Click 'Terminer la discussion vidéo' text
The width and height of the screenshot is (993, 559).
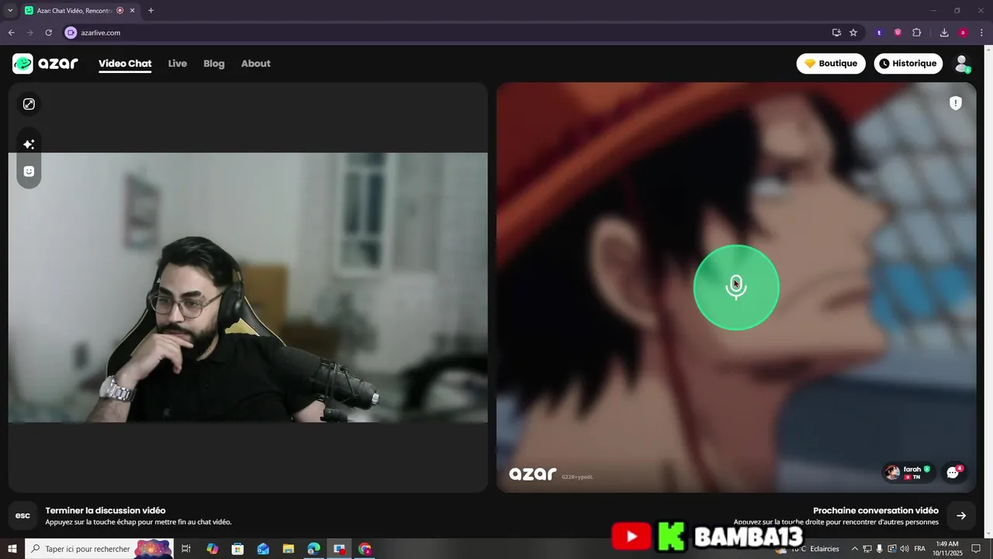106,511
